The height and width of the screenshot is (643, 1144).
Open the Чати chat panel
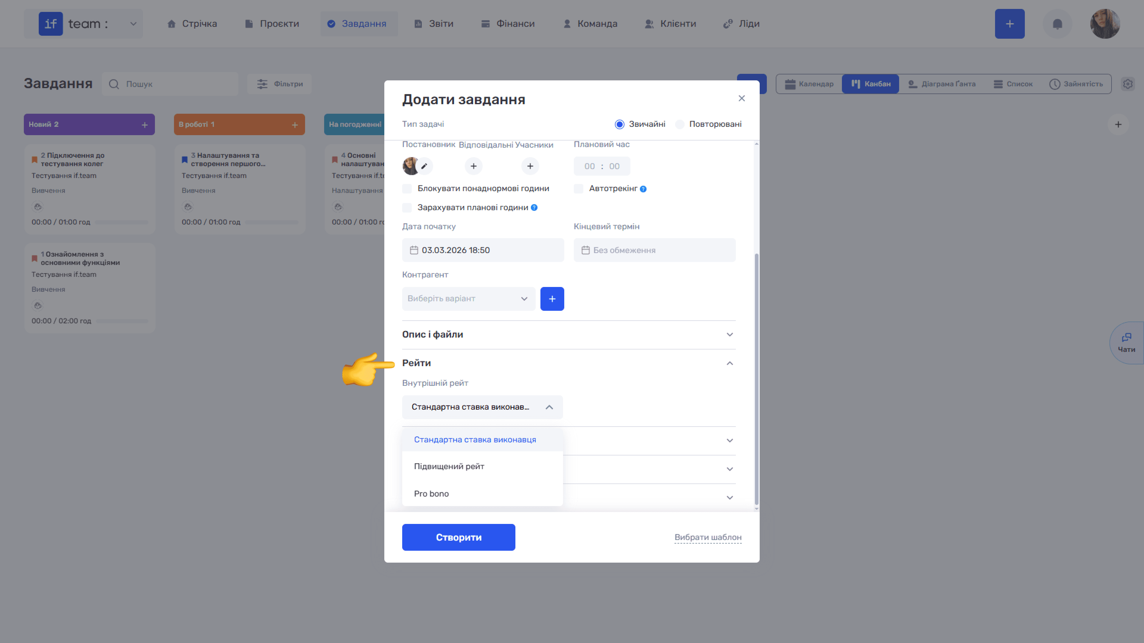point(1126,343)
